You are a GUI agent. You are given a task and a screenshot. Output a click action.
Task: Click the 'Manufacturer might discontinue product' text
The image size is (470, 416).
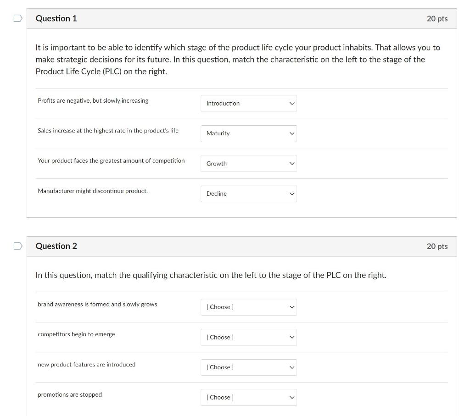tap(93, 191)
